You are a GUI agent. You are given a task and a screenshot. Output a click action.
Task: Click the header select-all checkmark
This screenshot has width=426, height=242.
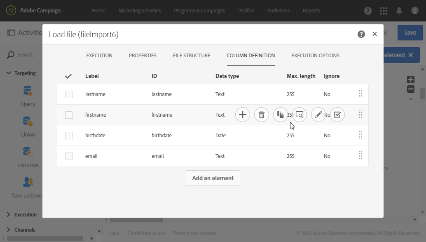click(x=69, y=76)
